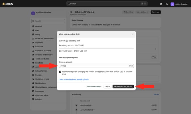Click the Taxes and duties icon
This screenshot has width=191, height=114.
pyautogui.click(x=33, y=59)
